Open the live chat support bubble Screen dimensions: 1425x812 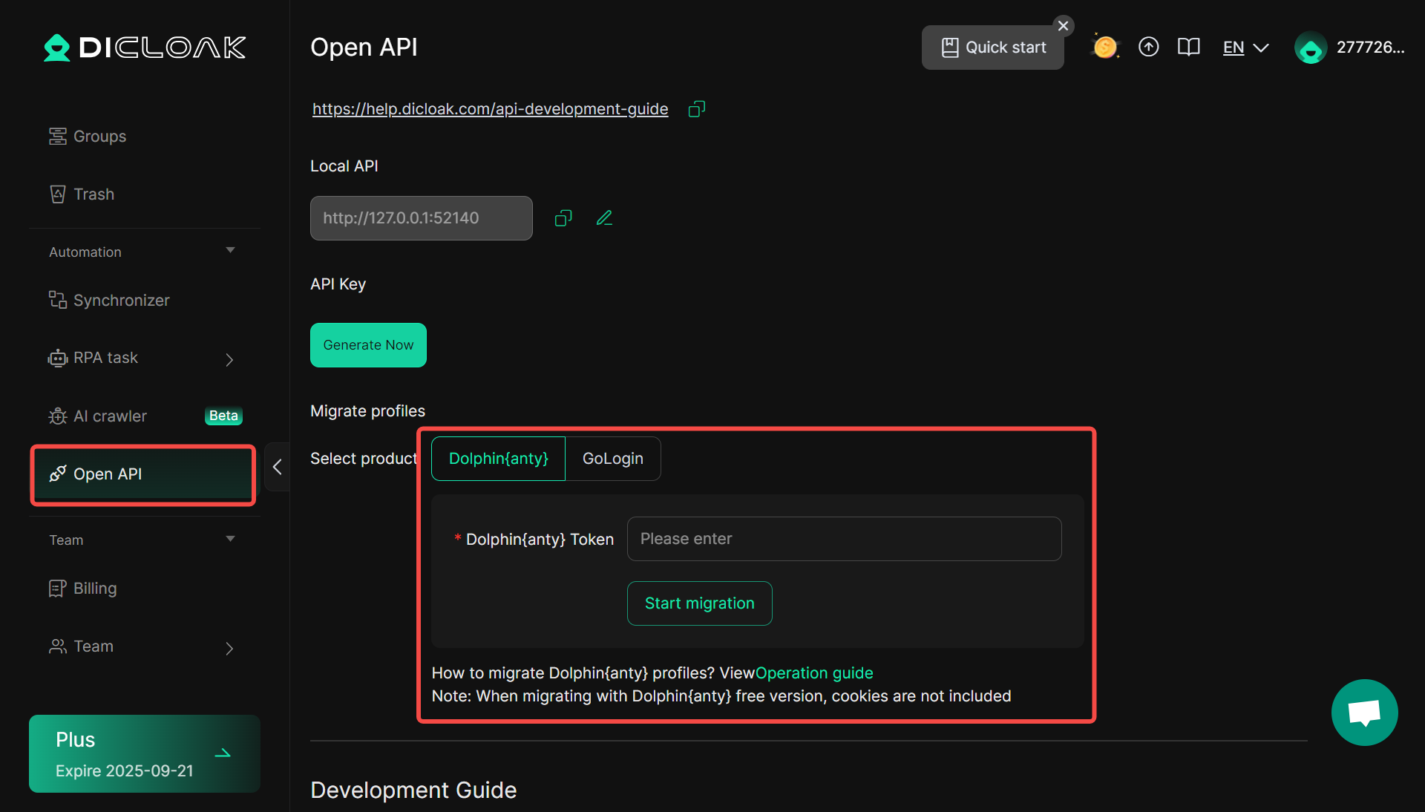(1365, 713)
